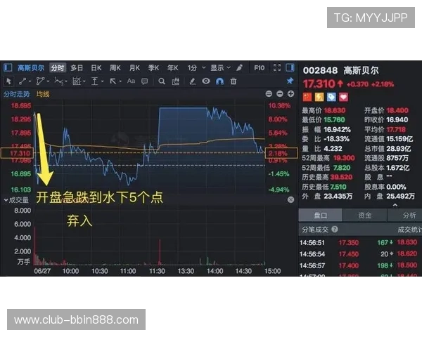Select the arrow cursor tool
422x337 pixels.
coord(8,81)
